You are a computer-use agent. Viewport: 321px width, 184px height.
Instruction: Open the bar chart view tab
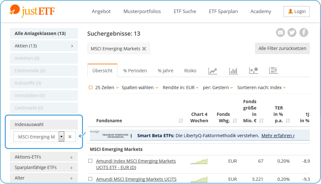[x=233, y=71]
